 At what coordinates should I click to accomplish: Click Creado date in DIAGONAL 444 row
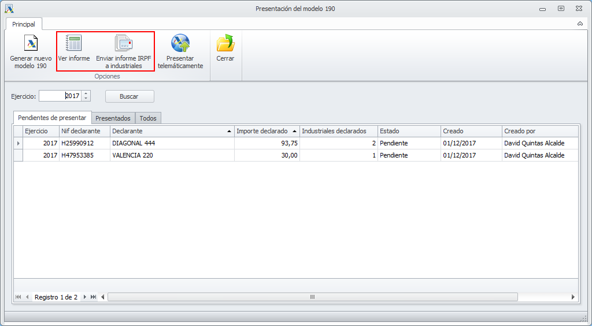click(x=471, y=143)
